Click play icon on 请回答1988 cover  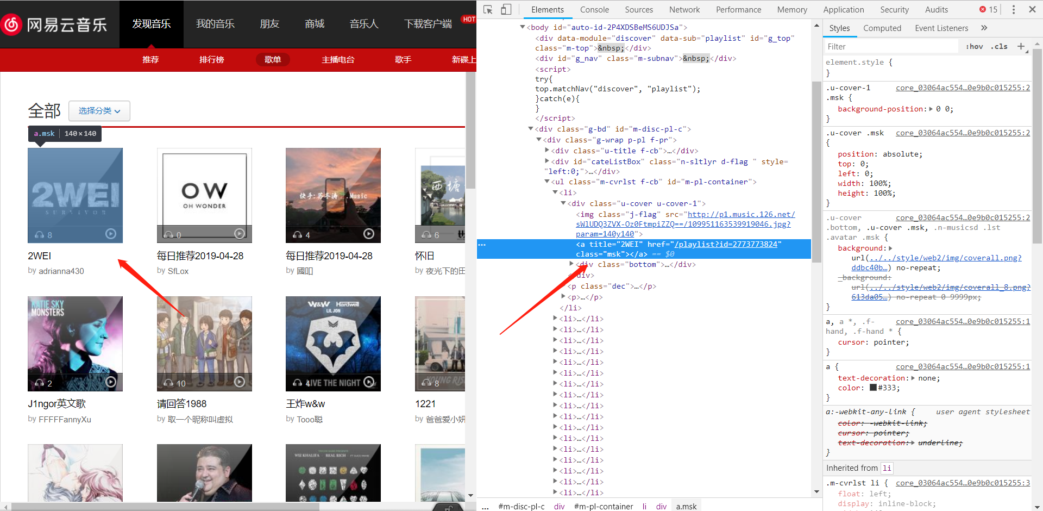[x=240, y=382]
